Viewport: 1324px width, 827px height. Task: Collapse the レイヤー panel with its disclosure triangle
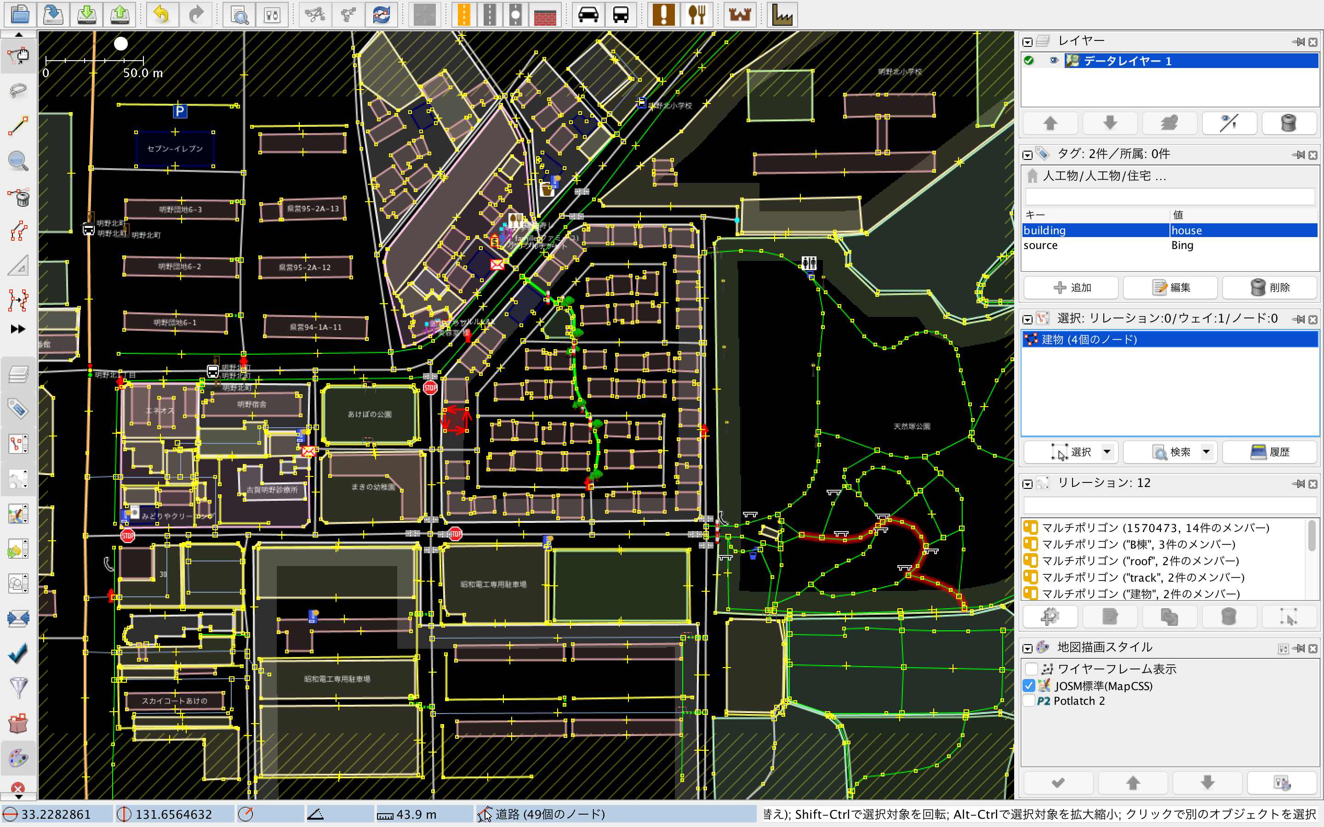[1028, 41]
